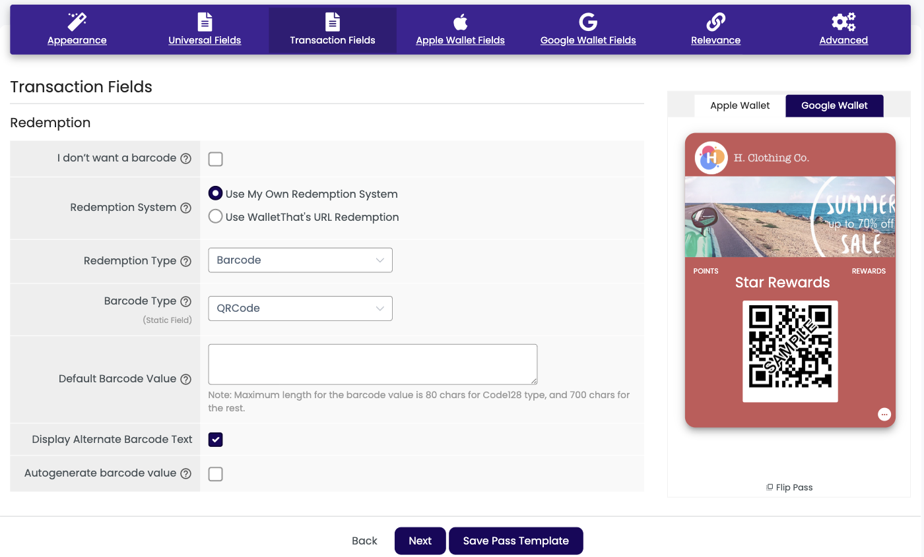Select Use My Own Redemption System
Viewport: 924px width, 557px height.
click(x=215, y=194)
